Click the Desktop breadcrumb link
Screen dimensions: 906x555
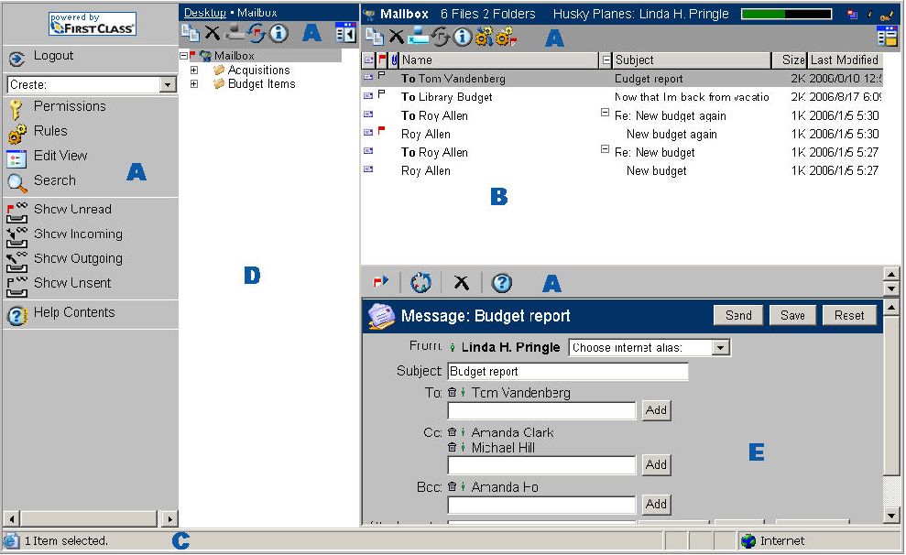(204, 13)
